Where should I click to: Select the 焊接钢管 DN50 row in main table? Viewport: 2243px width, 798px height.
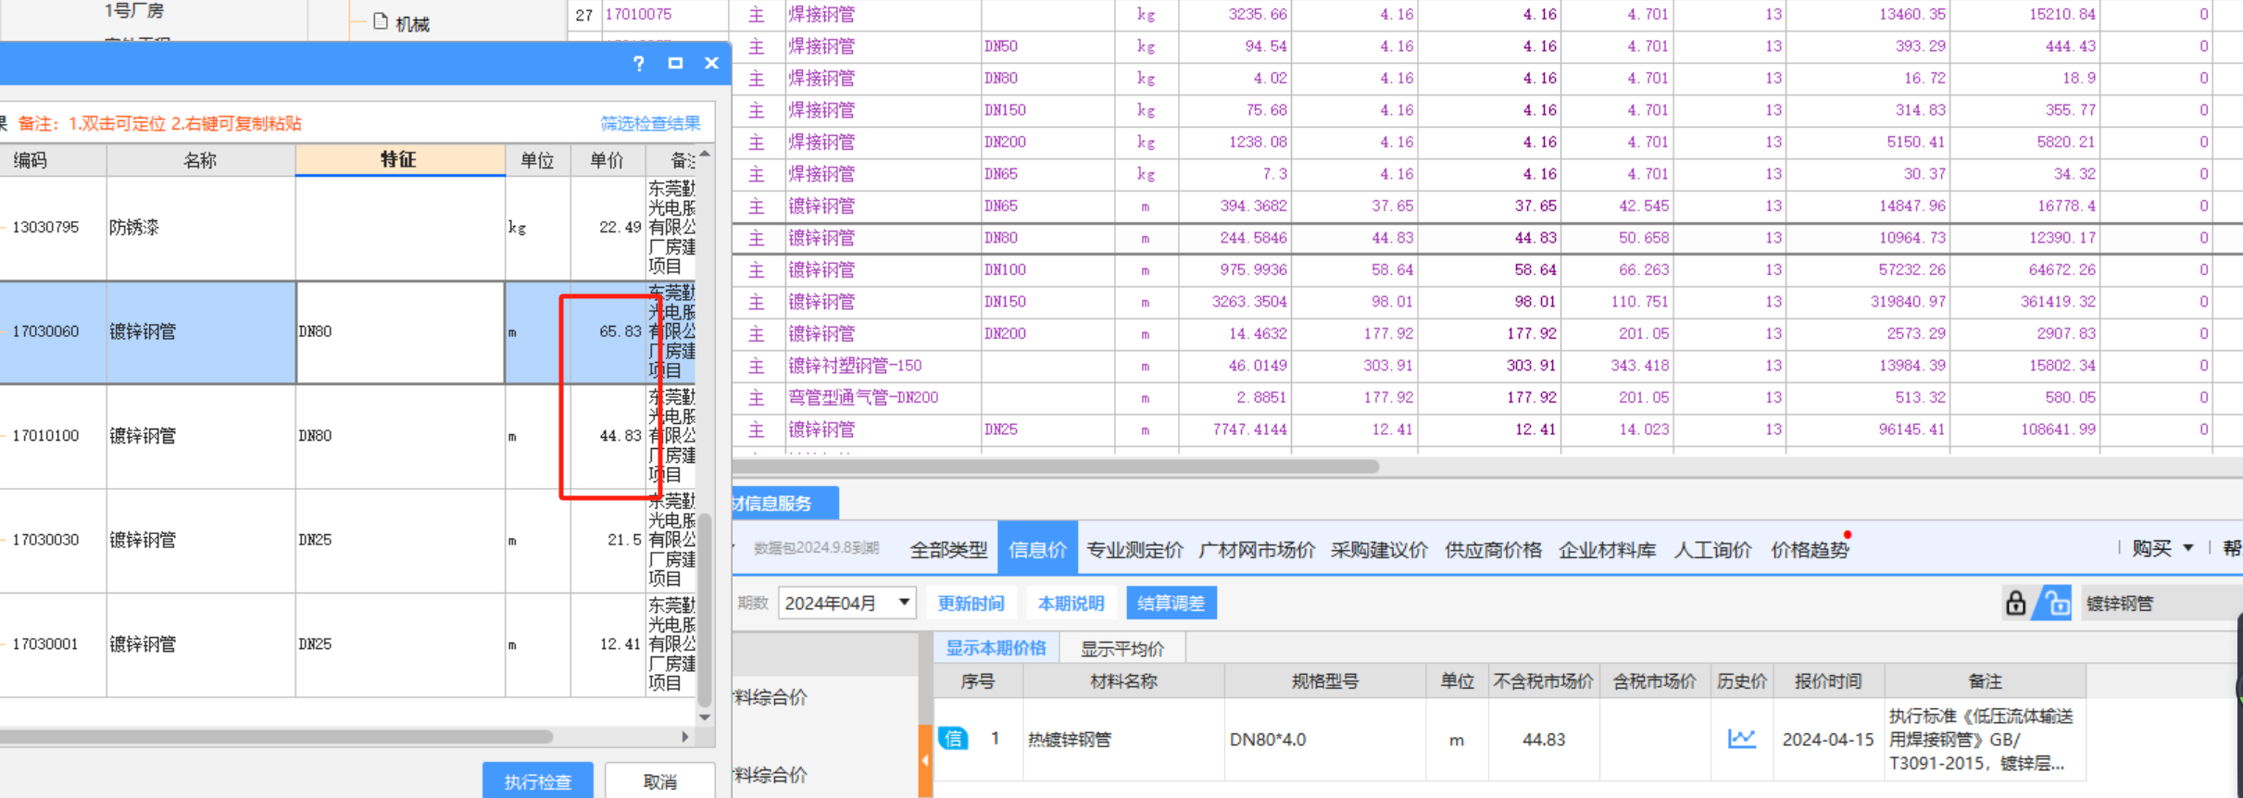tap(1486, 46)
